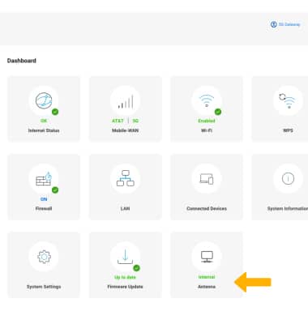Screen dimensions: 308x324
Task: Click the Wi-Fi tile label
Action: [x=207, y=130]
